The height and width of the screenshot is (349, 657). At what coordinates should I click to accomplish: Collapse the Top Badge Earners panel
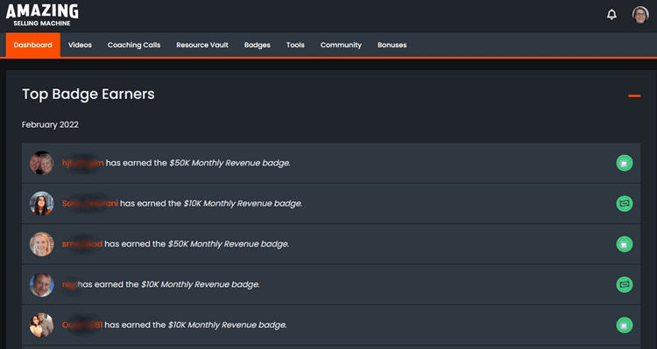click(634, 96)
